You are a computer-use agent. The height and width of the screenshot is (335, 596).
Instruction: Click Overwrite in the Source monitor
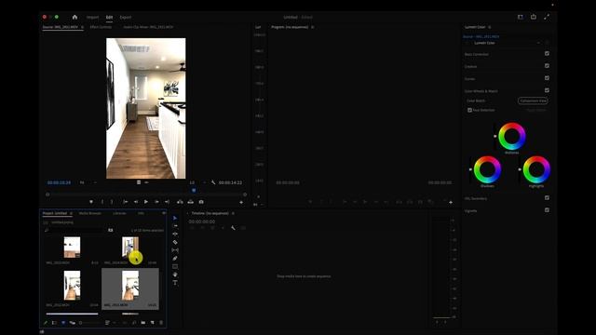coord(190,202)
